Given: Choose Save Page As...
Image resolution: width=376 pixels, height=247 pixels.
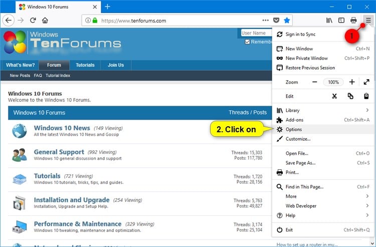Looking at the screenshot, I should [x=323, y=163].
